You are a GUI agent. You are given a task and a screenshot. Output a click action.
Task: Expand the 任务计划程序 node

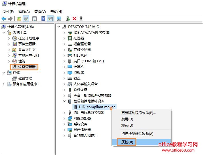coord(9,38)
